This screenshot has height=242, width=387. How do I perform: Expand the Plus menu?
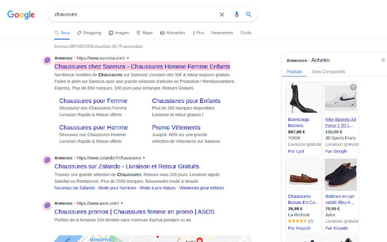coord(198,33)
